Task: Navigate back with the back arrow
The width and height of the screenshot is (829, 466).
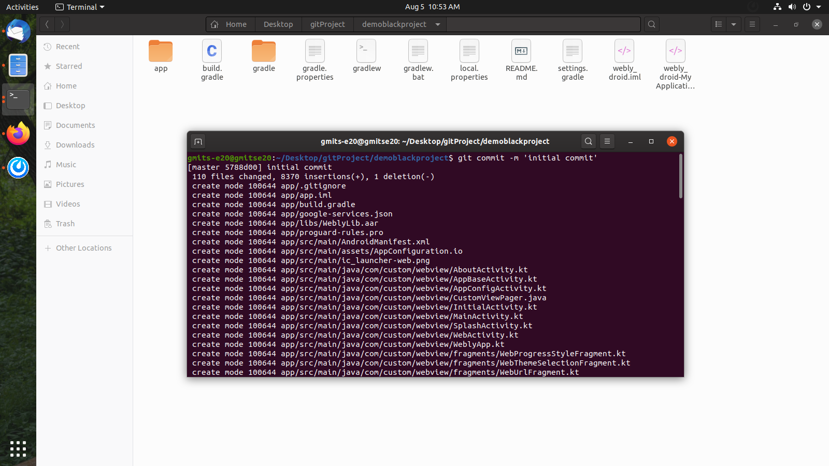Action: pos(47,24)
